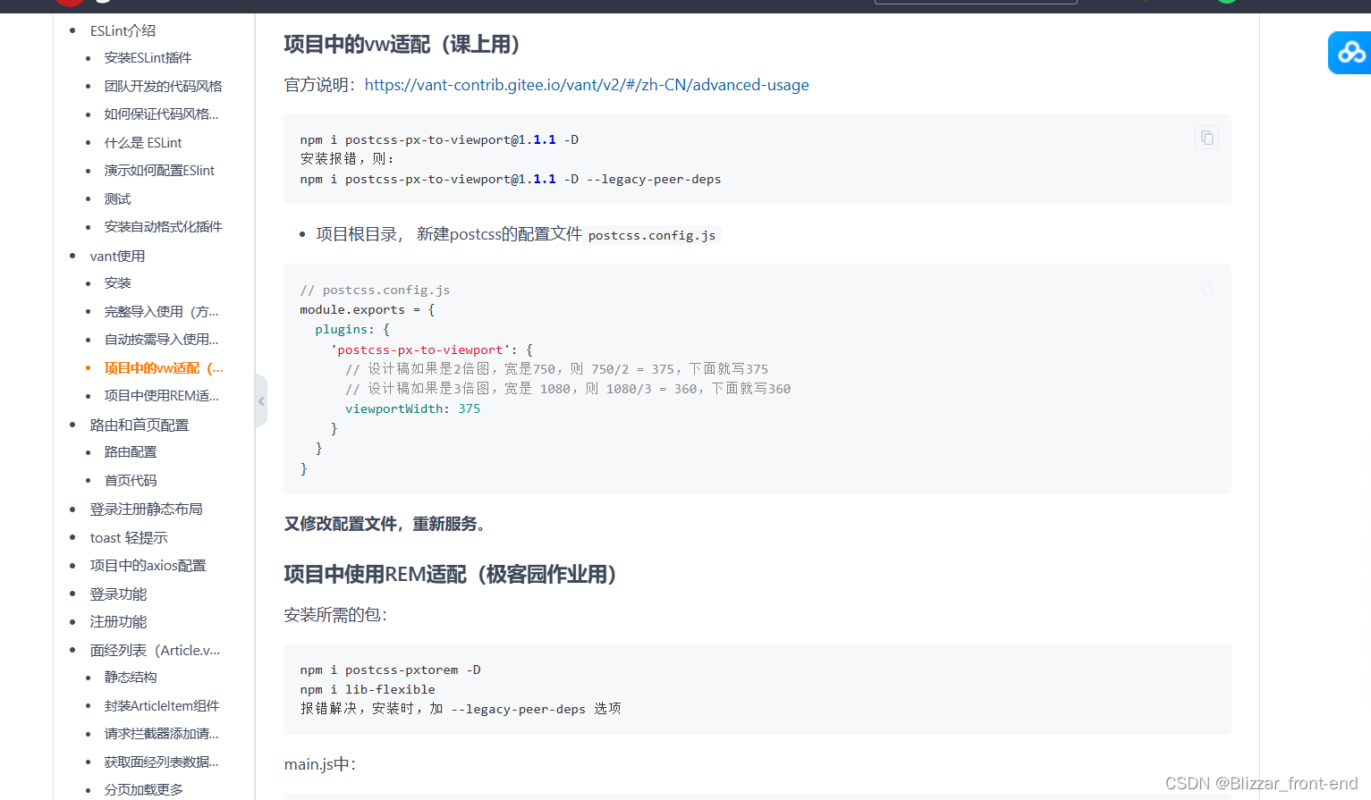Click the text 安装所需的包：

pyautogui.click(x=335, y=615)
